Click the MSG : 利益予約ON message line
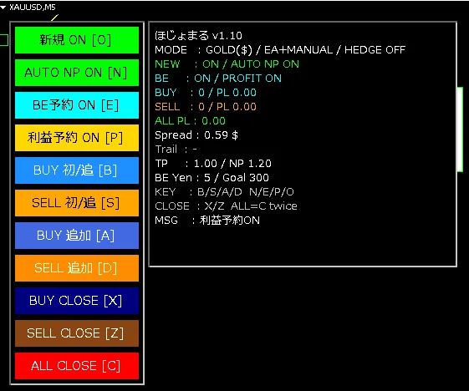Screen dimensions: 469x391 207,221
